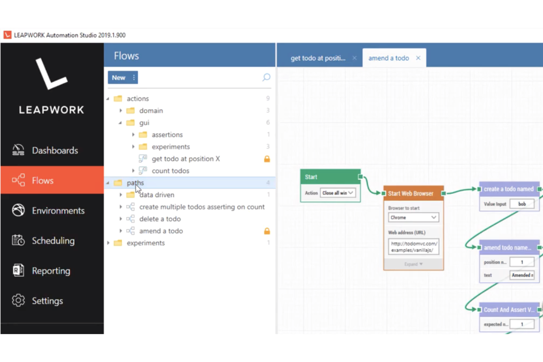Open the New button's more options dots
Screen dimensions: 543x362
pyautogui.click(x=134, y=77)
